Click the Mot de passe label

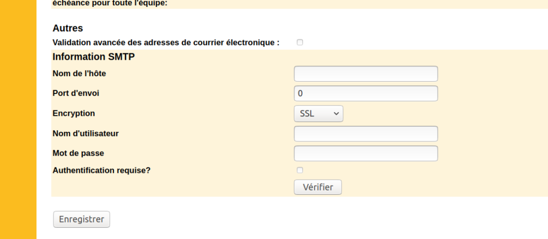pos(78,153)
